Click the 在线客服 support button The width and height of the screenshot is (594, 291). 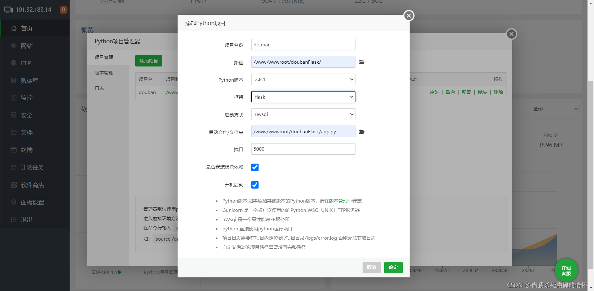tap(566, 270)
